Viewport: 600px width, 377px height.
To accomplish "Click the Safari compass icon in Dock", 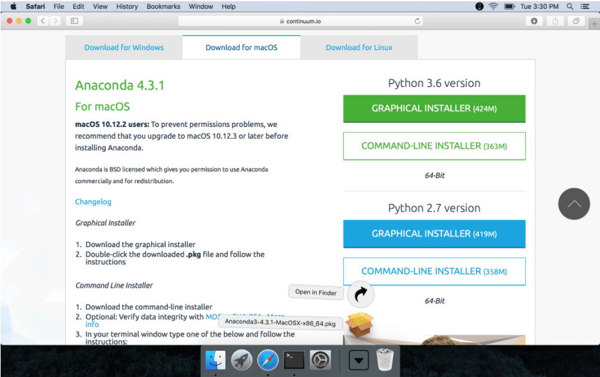I will [x=268, y=360].
